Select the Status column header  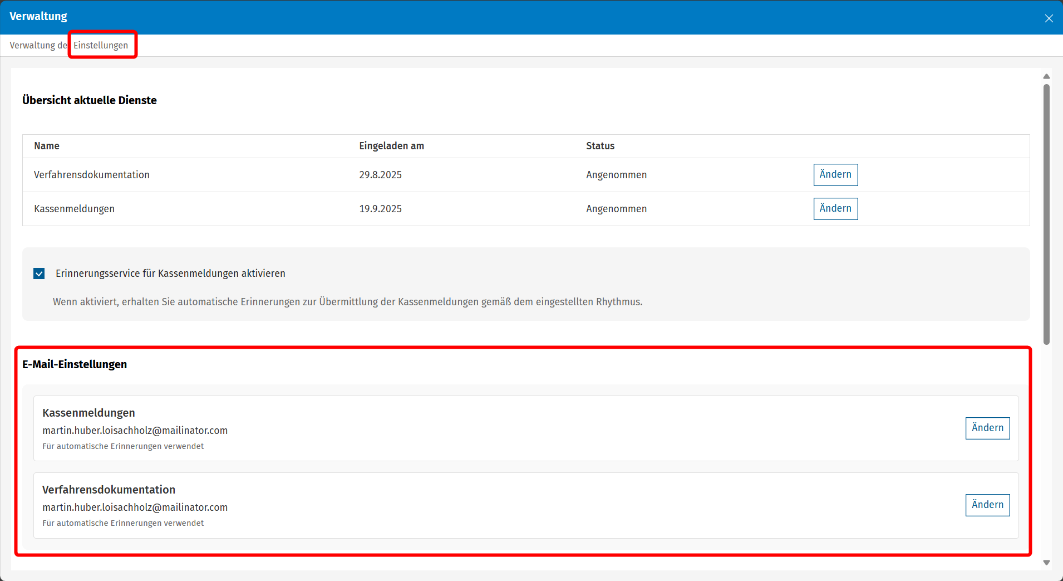click(x=600, y=146)
